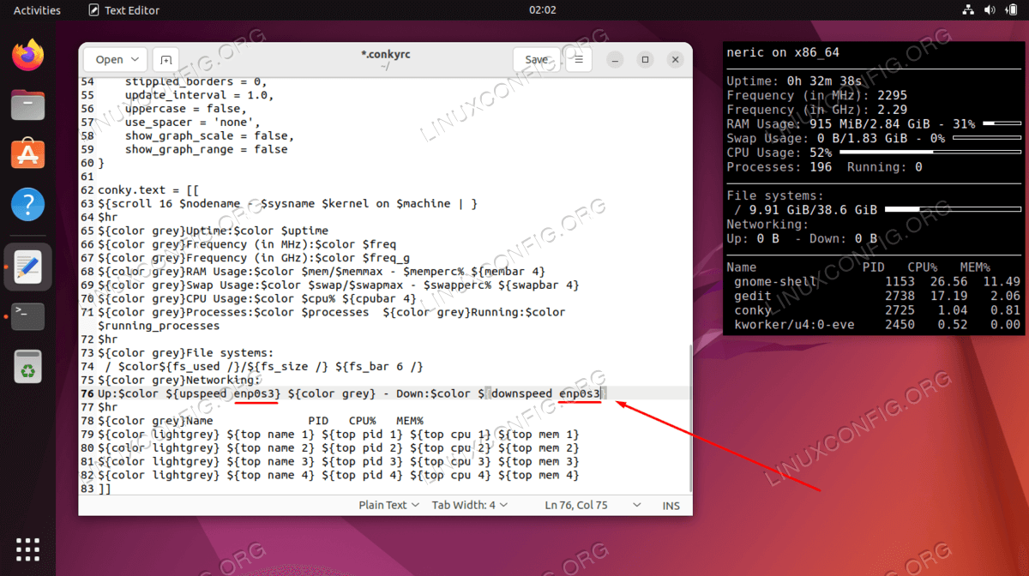
Task: Launch Files manager from the dock
Action: (27, 106)
